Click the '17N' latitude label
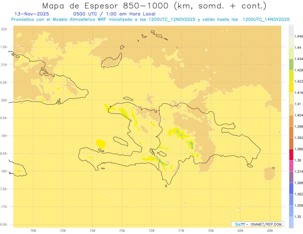 [4, 207]
